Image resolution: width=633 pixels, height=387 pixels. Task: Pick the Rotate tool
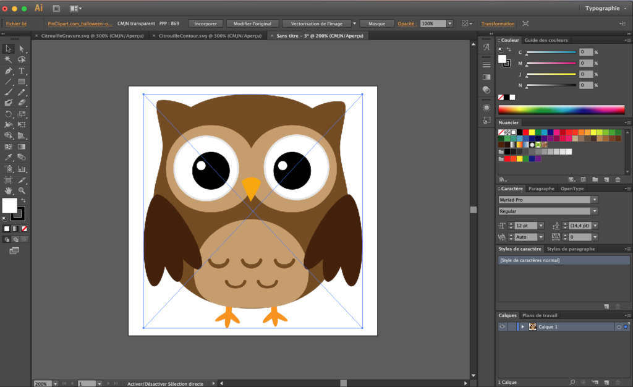click(8, 114)
